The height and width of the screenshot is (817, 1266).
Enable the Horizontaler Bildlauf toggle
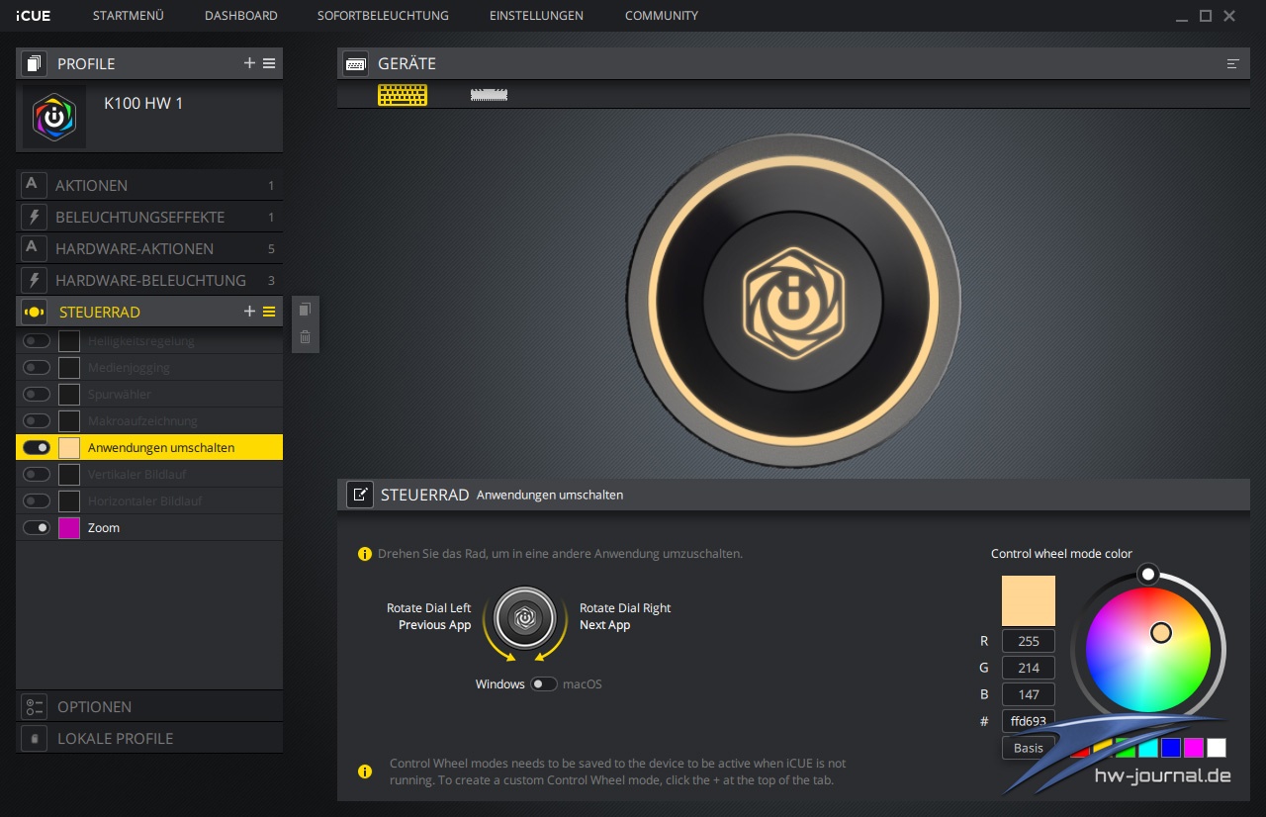pos(37,501)
